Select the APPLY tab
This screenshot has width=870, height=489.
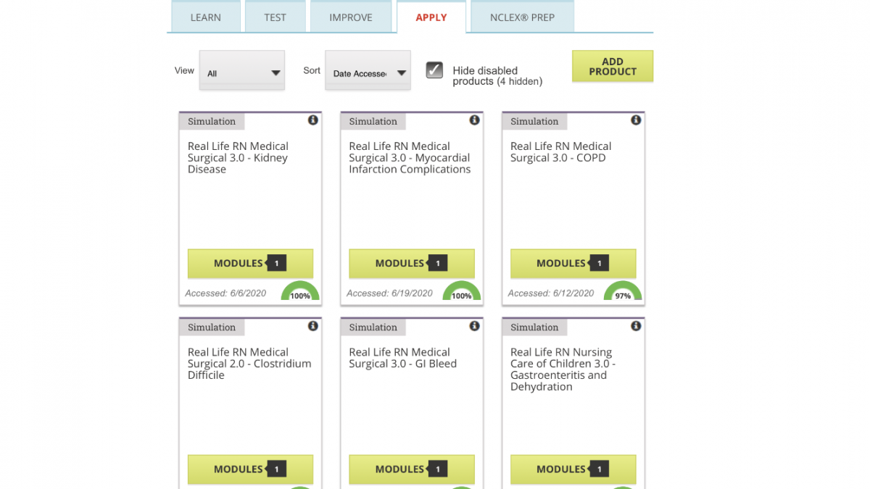pos(431,17)
